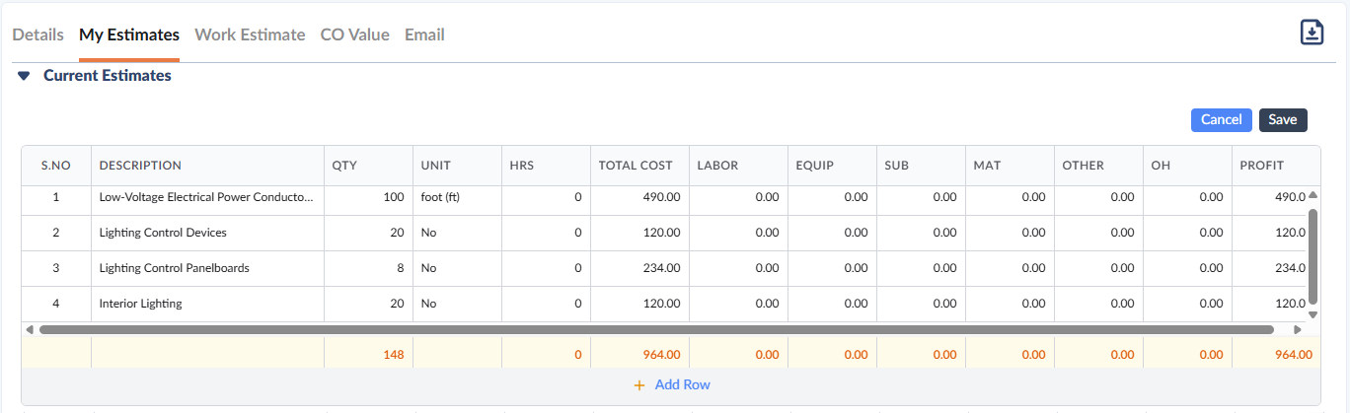Open the foot (ft) unit cell
This screenshot has height=413, width=1350.
coord(457,197)
